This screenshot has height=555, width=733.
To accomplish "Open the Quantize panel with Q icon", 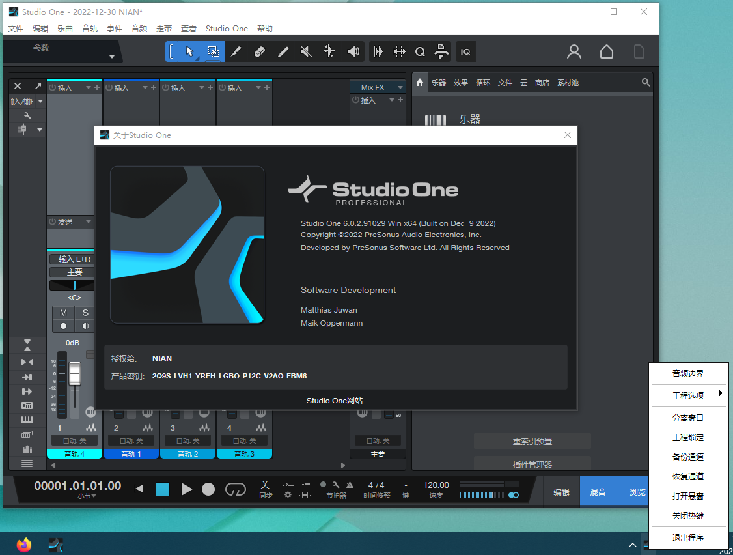I will pyautogui.click(x=420, y=51).
